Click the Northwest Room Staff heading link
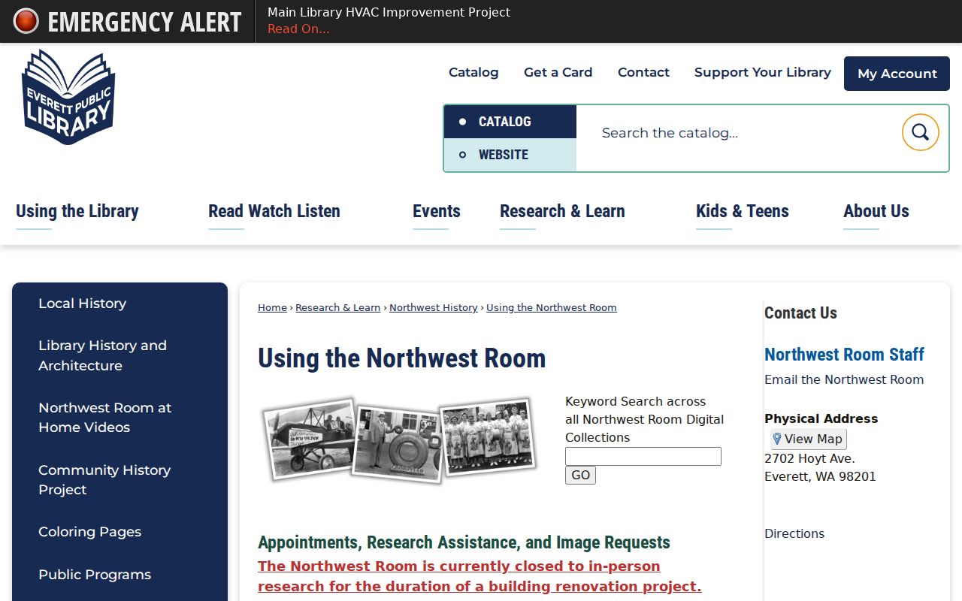The image size is (962, 601). pos(844,354)
